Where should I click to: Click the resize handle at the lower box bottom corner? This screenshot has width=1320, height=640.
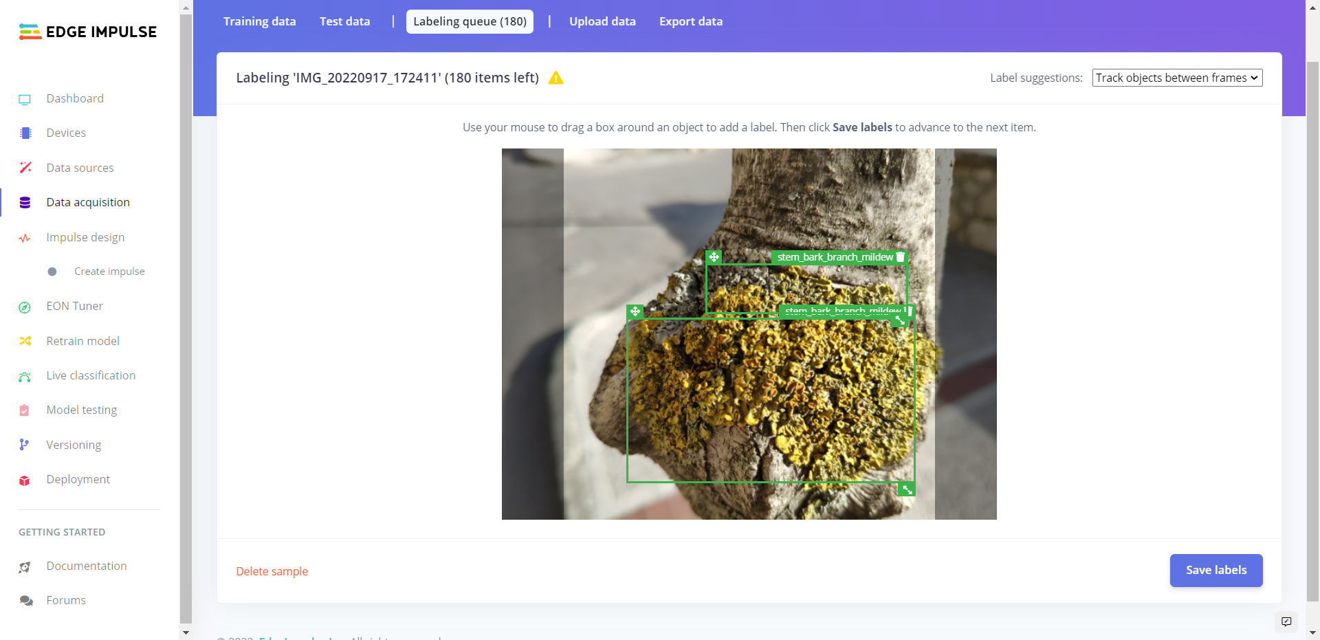(907, 489)
